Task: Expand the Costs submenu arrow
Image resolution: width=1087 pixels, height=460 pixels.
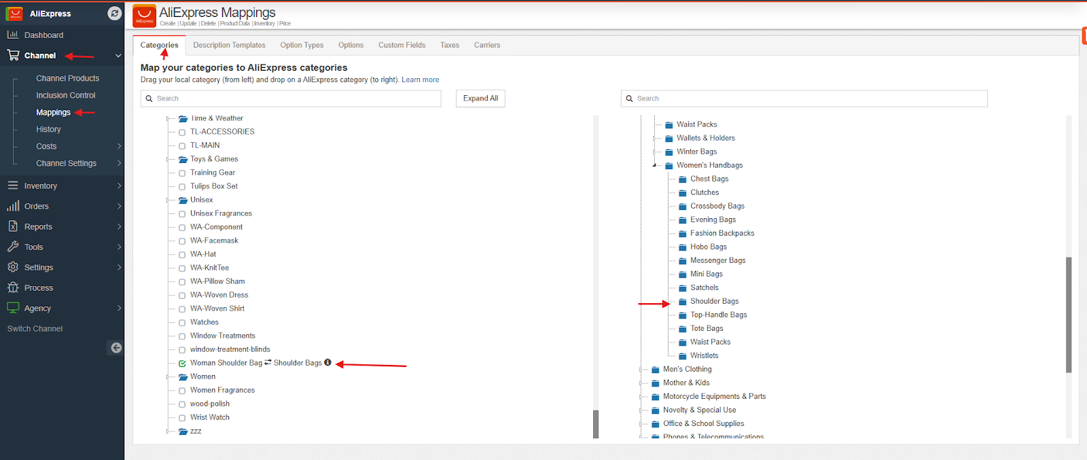Action: (119, 146)
